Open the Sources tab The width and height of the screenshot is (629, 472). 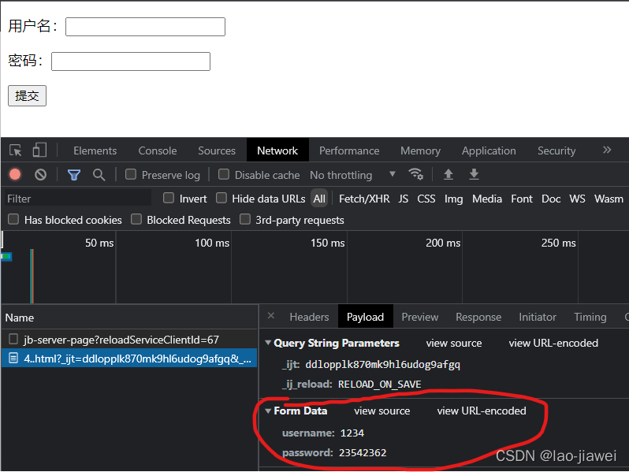217,151
